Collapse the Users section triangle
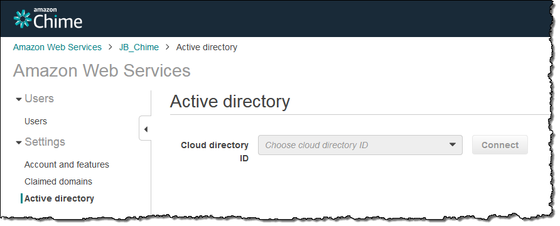 point(19,99)
